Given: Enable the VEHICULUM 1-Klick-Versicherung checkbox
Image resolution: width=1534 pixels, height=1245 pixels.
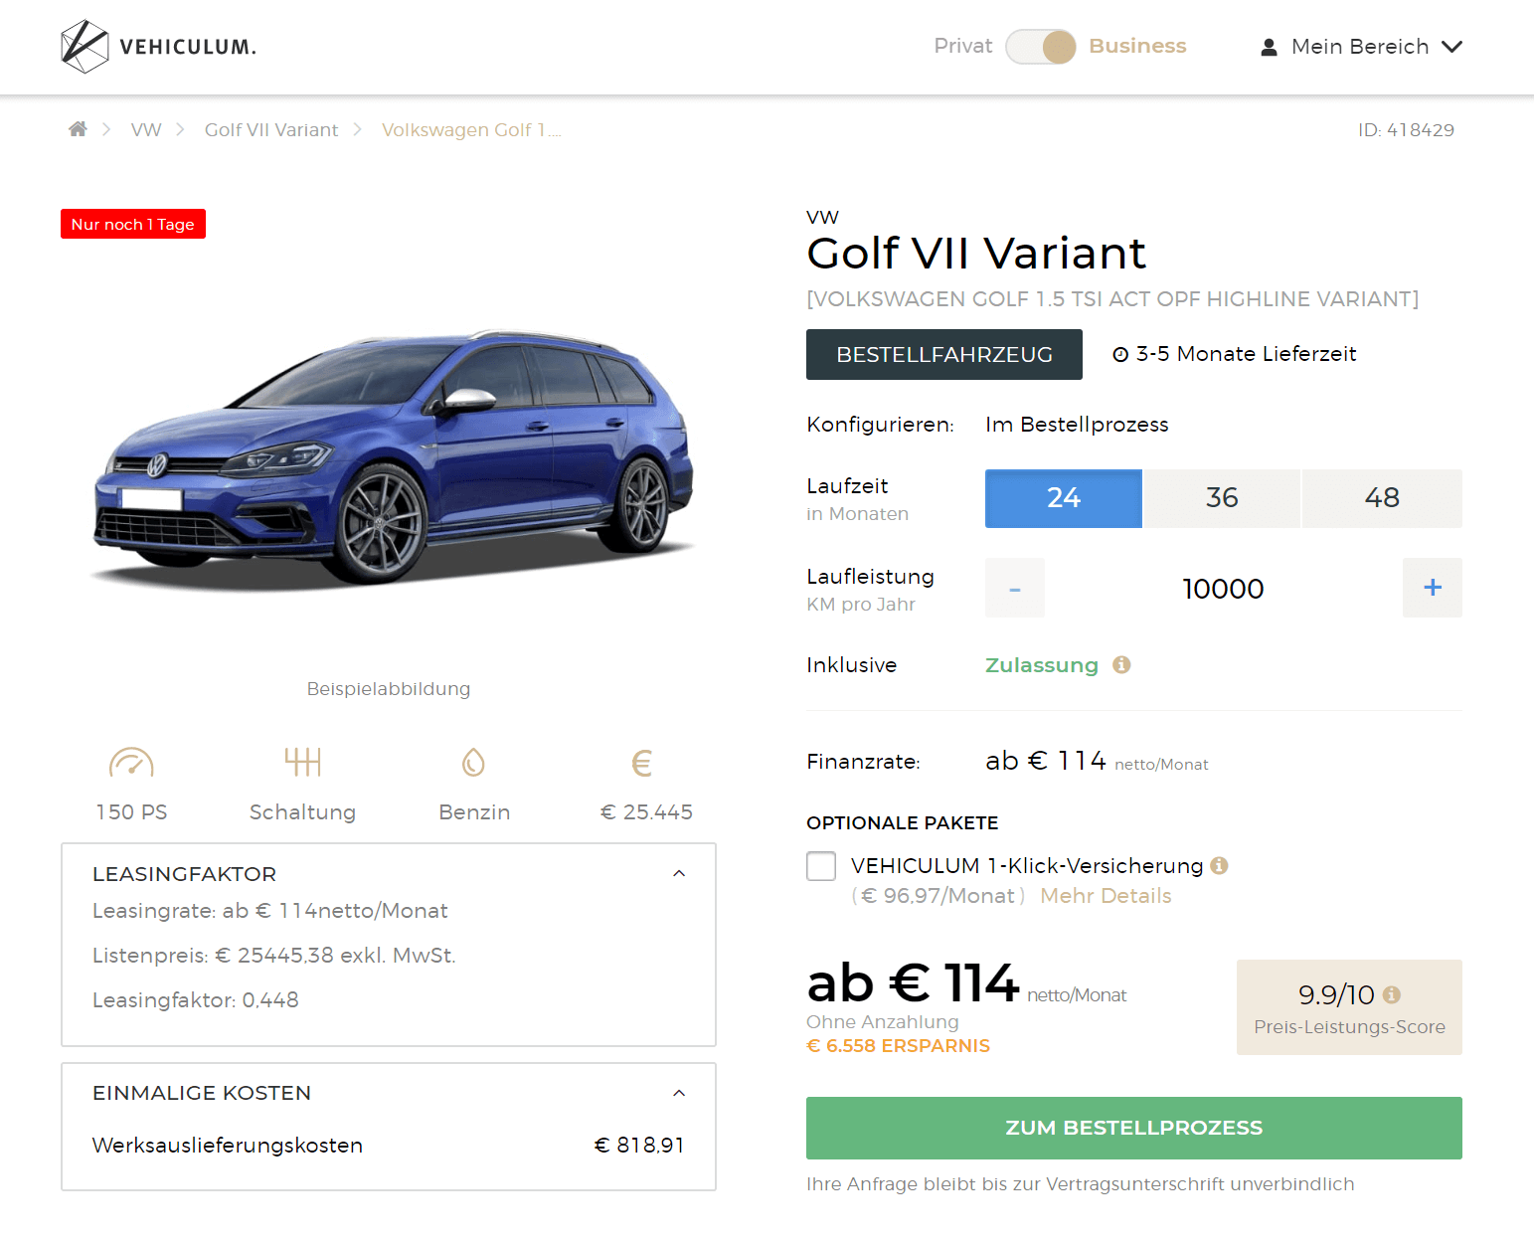Looking at the screenshot, I should click(x=821, y=866).
